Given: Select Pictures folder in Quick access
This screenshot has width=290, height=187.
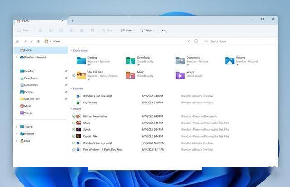Looking at the screenshot, I should pos(230,61).
